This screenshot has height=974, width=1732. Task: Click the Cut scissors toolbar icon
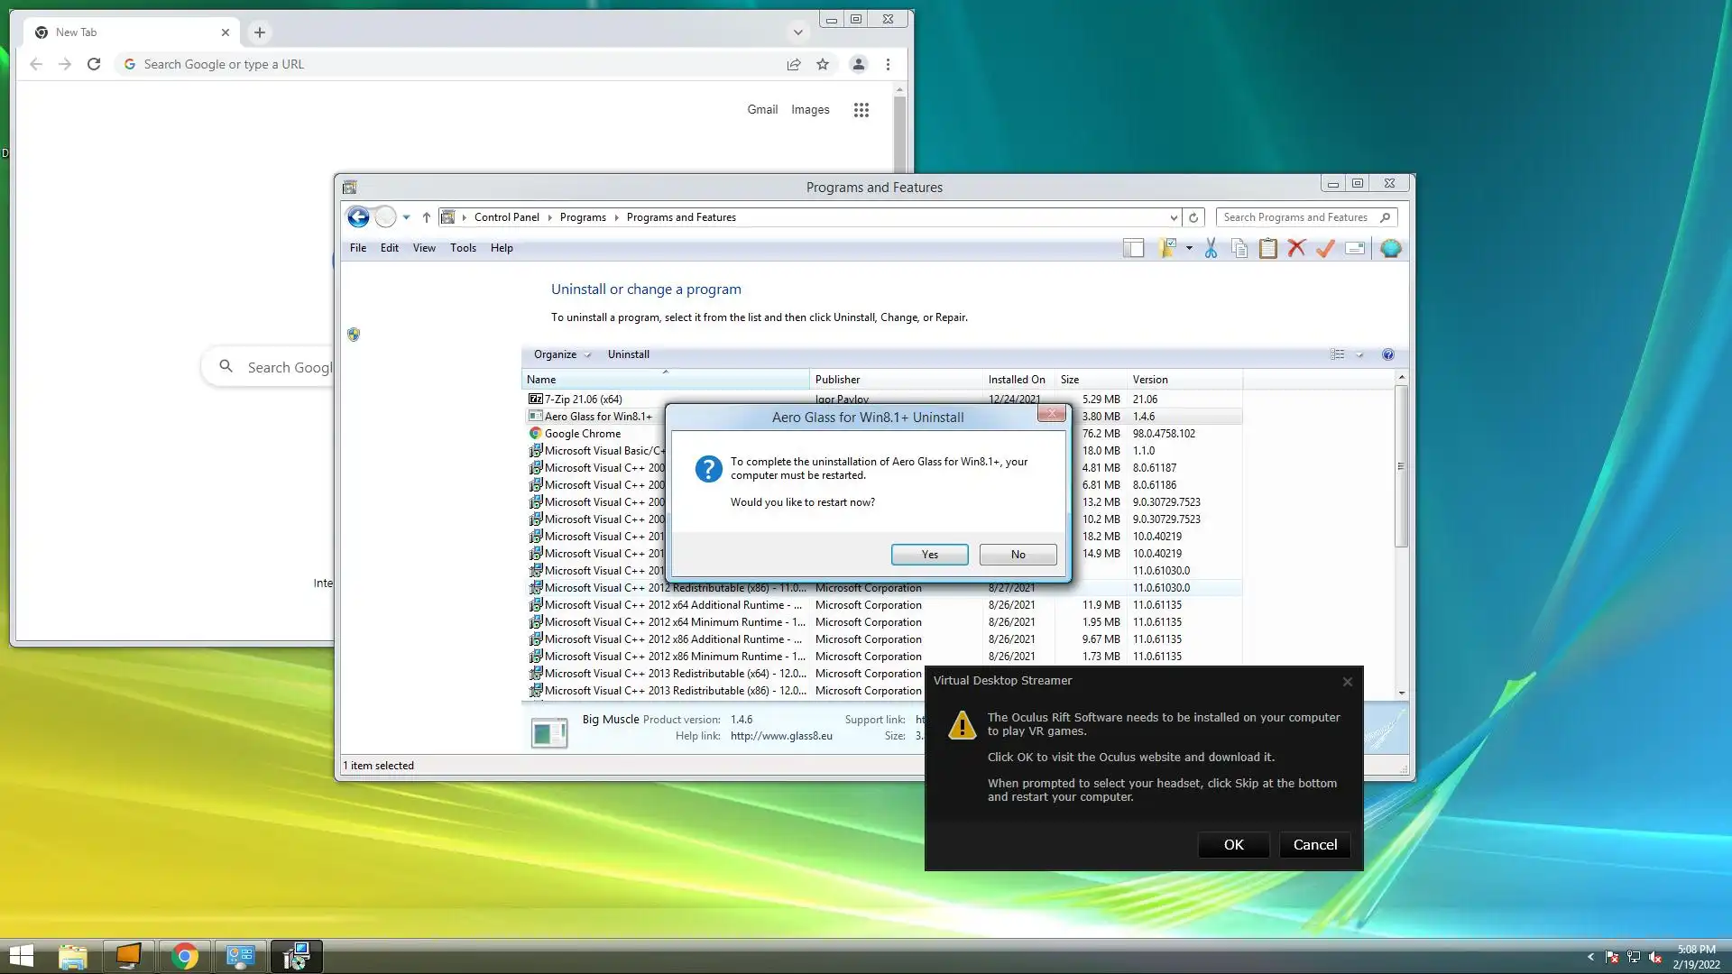pyautogui.click(x=1211, y=249)
